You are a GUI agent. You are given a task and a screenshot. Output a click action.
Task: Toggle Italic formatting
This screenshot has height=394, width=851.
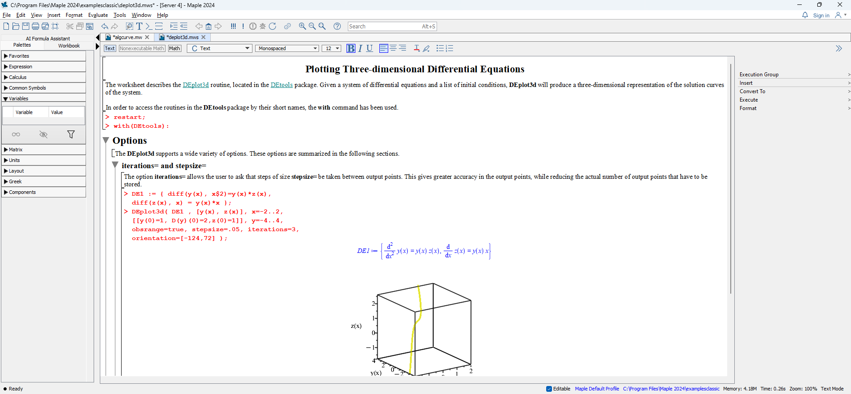[360, 48]
